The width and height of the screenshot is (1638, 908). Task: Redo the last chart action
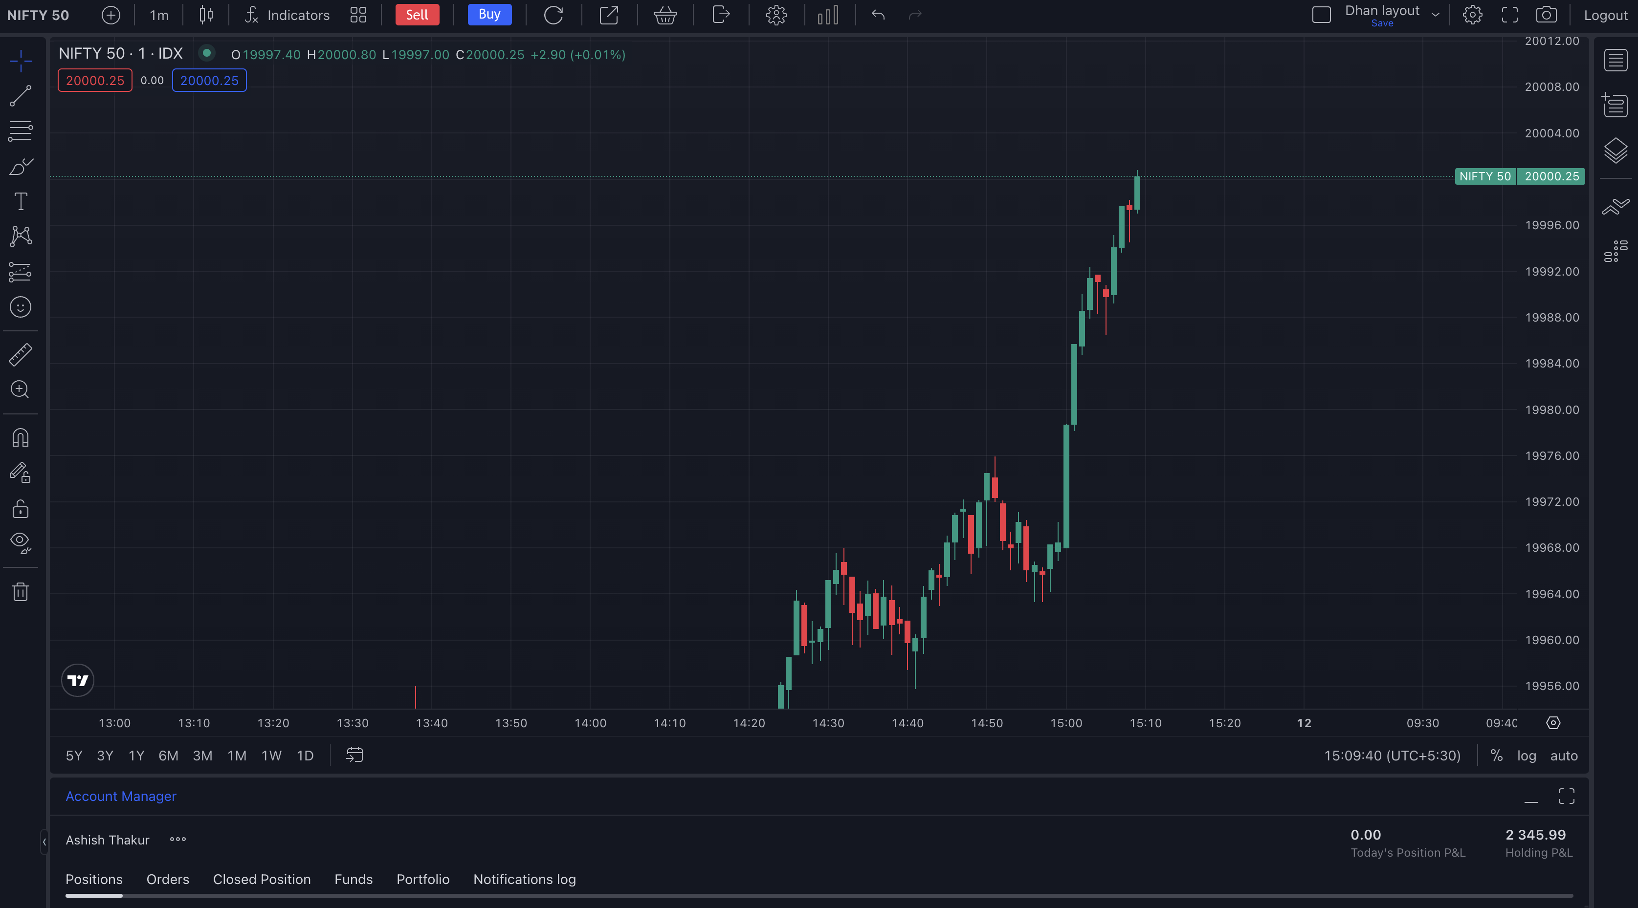click(915, 15)
